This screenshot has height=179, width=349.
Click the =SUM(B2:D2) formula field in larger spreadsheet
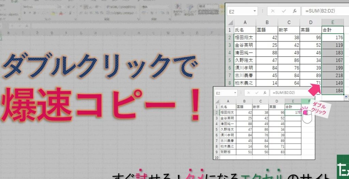coord(324,11)
